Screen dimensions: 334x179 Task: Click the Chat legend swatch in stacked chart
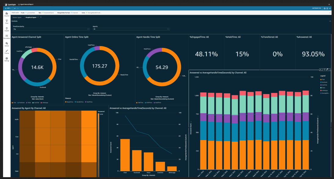tap(321, 80)
